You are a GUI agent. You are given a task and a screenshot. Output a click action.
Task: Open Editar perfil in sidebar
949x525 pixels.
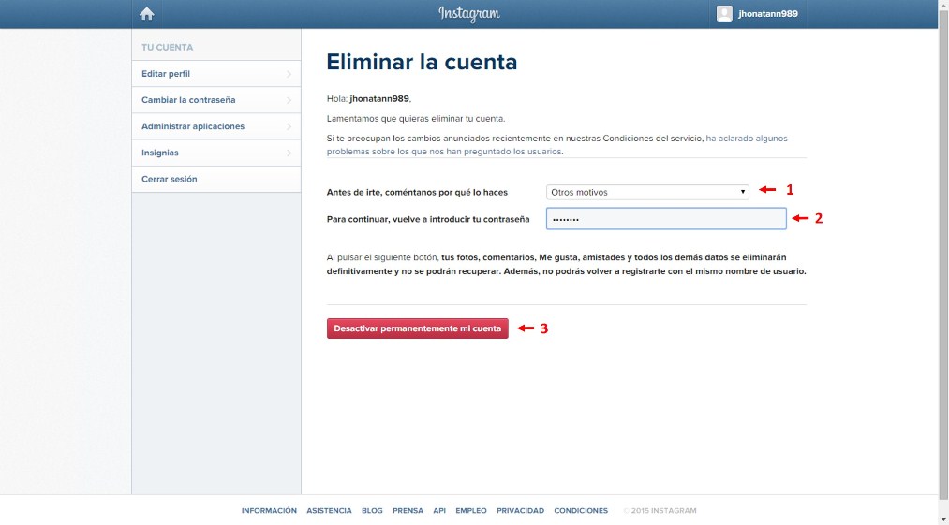[x=216, y=74]
